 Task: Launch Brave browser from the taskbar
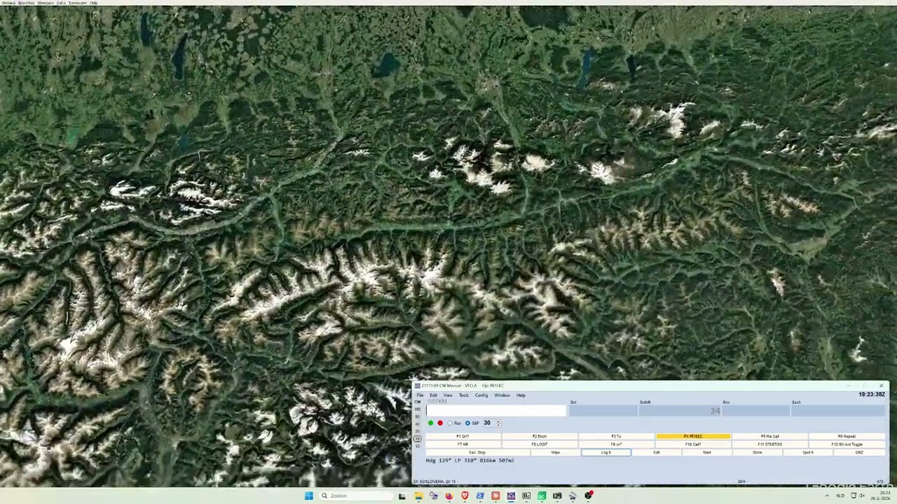tap(465, 496)
